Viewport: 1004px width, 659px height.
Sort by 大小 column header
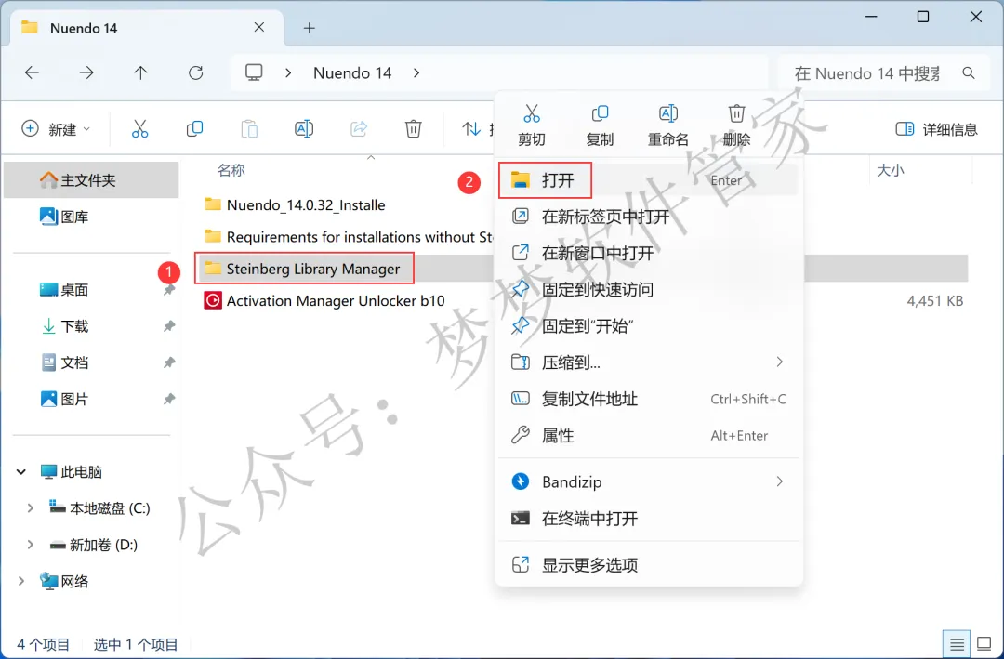coord(890,170)
